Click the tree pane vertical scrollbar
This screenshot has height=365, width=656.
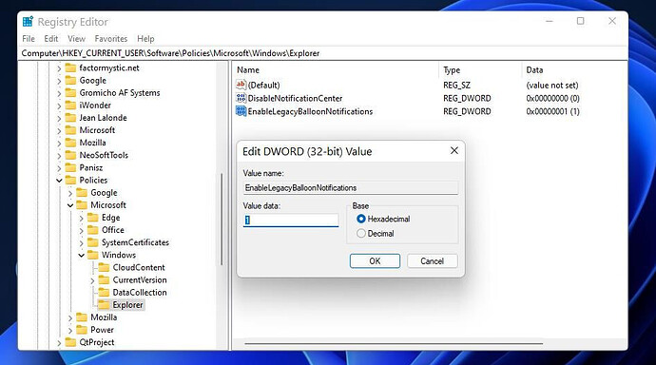(222, 219)
